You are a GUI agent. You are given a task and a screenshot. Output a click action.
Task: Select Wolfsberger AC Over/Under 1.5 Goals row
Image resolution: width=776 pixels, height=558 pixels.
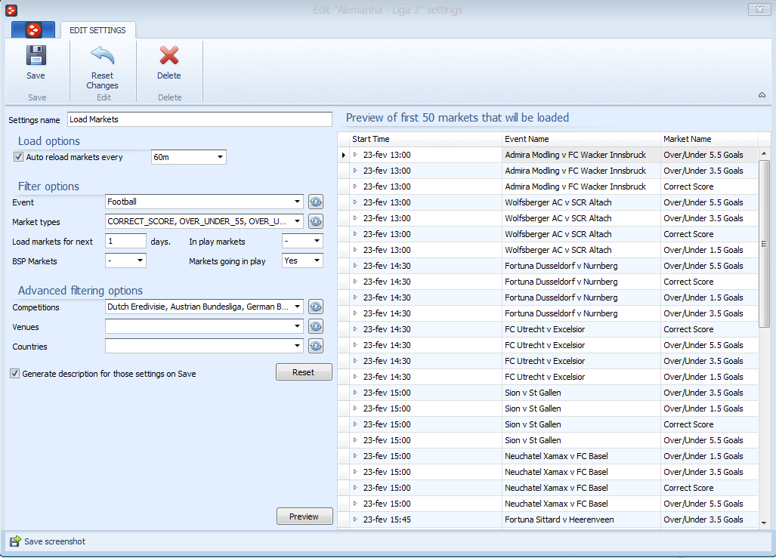[547, 250]
